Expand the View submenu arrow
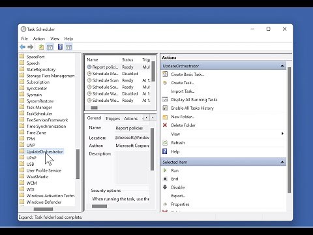The image size is (313, 235). pyautogui.click(x=282, y=134)
